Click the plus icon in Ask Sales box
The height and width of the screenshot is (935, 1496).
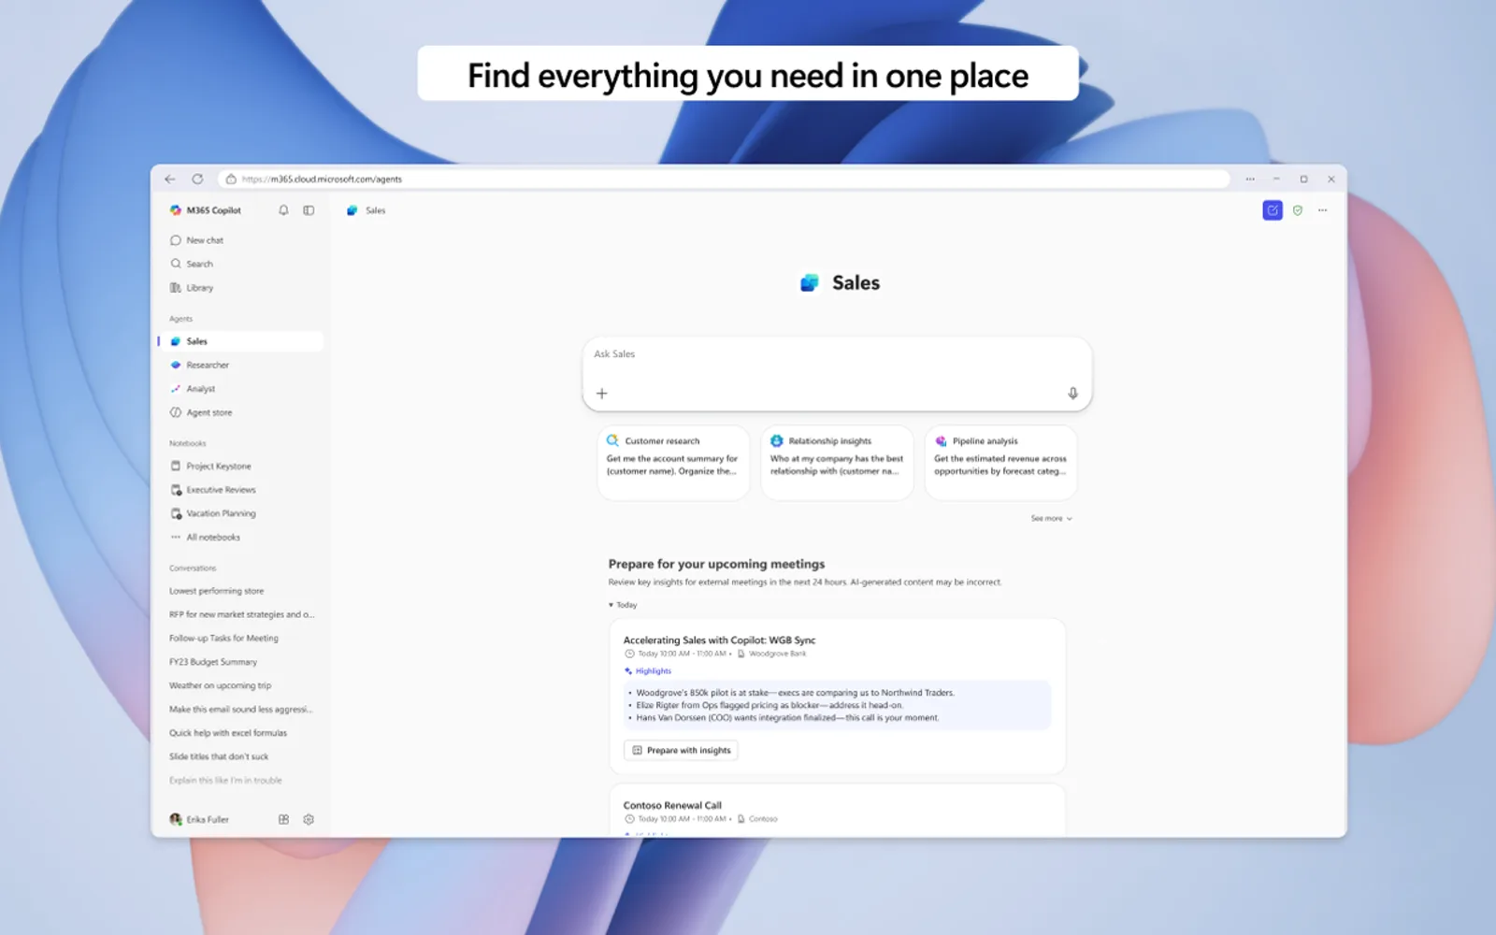pyautogui.click(x=602, y=394)
